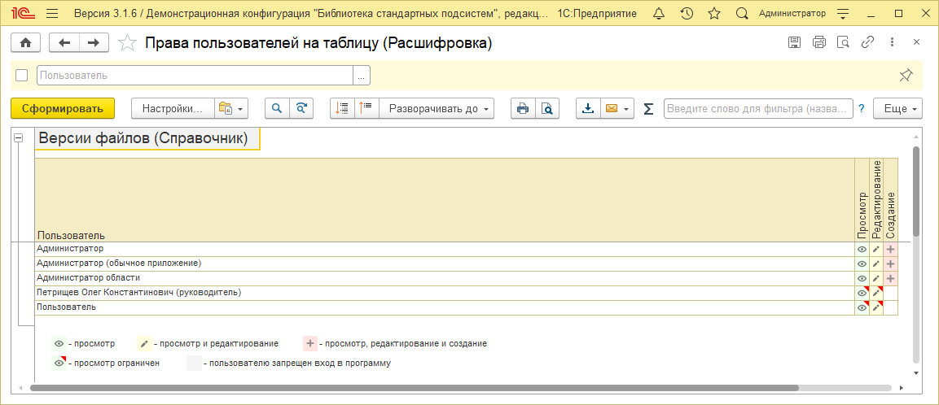Viewport: 939px width, 405px height.
Task: Click restricted eye cell for Петрищев
Action: point(862,293)
